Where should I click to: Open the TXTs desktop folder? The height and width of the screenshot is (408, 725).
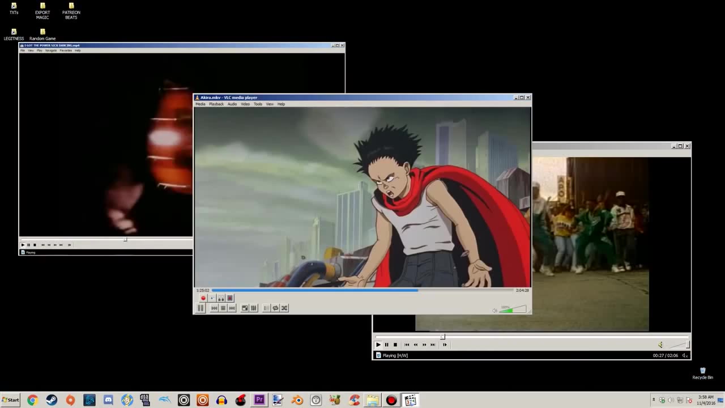[14, 8]
